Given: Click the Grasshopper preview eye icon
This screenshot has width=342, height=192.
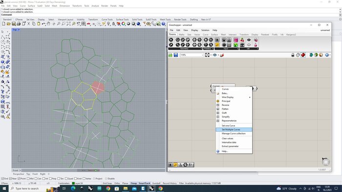Looking at the screenshot, I should pos(215,55).
